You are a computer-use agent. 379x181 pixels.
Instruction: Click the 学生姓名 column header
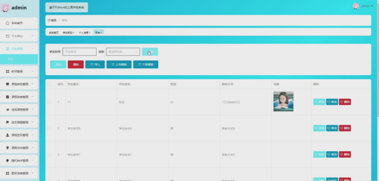pos(125,84)
